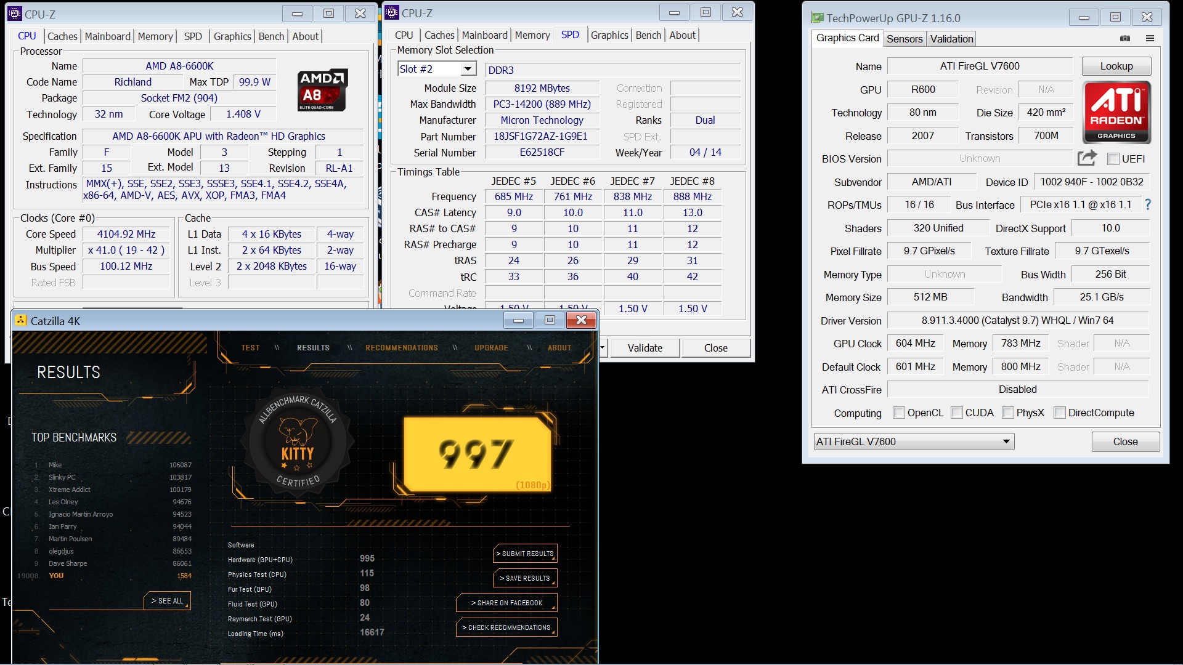The image size is (1183, 665).
Task: Click the Bus Interface question mark
Action: pos(1148,204)
